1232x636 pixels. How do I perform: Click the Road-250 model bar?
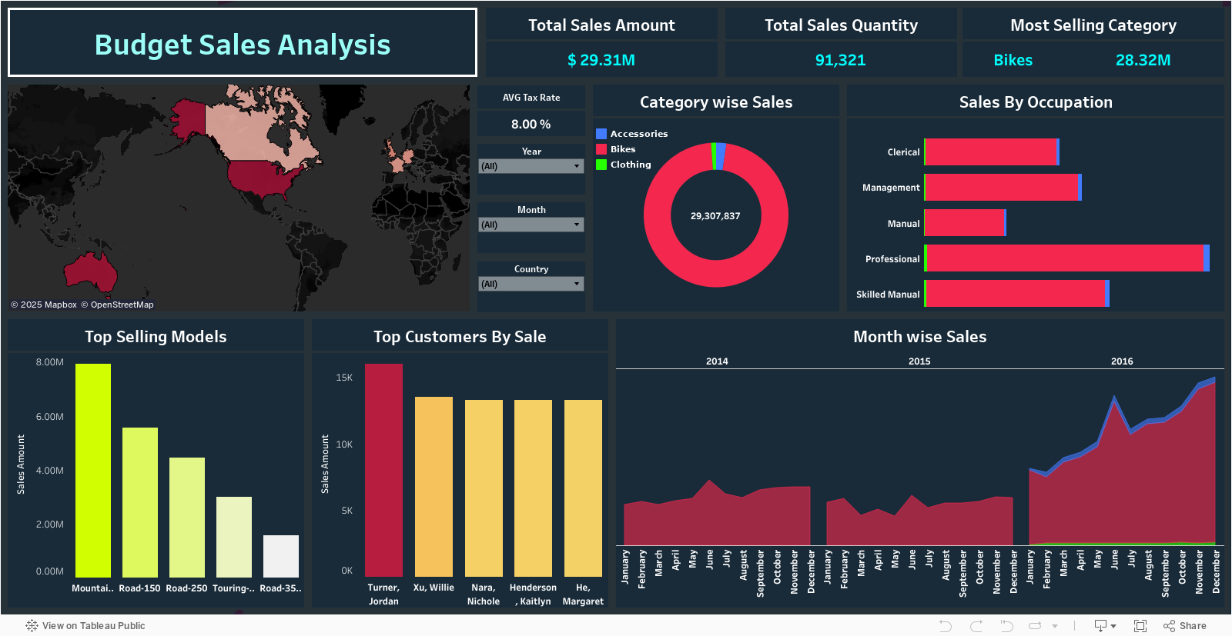(x=187, y=518)
